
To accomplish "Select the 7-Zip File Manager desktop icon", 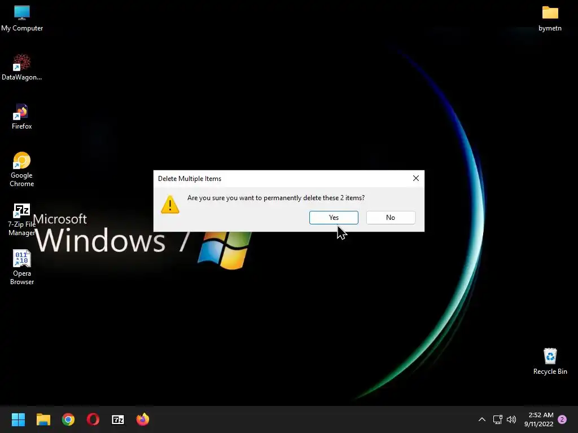I will [x=22, y=220].
